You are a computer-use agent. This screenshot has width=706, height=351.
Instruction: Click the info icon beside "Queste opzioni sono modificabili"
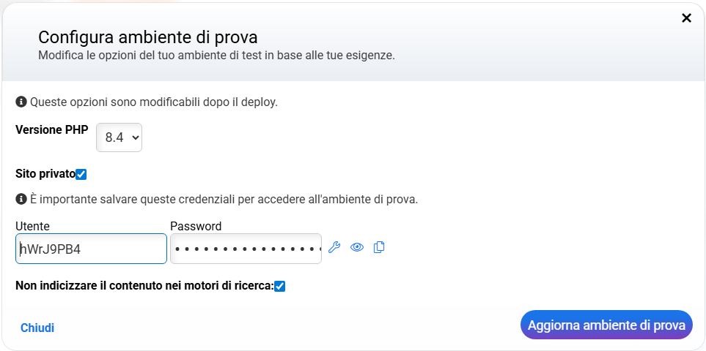[x=21, y=102]
